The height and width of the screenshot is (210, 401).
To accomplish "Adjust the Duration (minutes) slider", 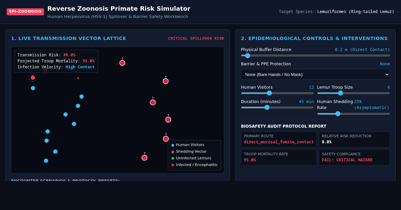I will click(277, 108).
